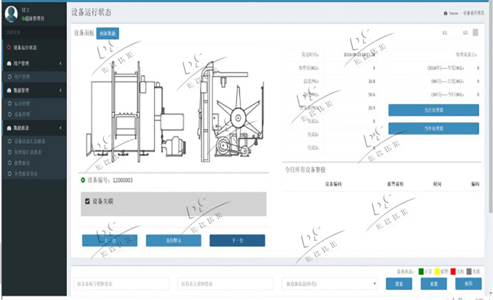Click the red circle icon beside 设备运行状态
Image resolution: width=493 pixels, height=300 pixels.
[x=8, y=47]
